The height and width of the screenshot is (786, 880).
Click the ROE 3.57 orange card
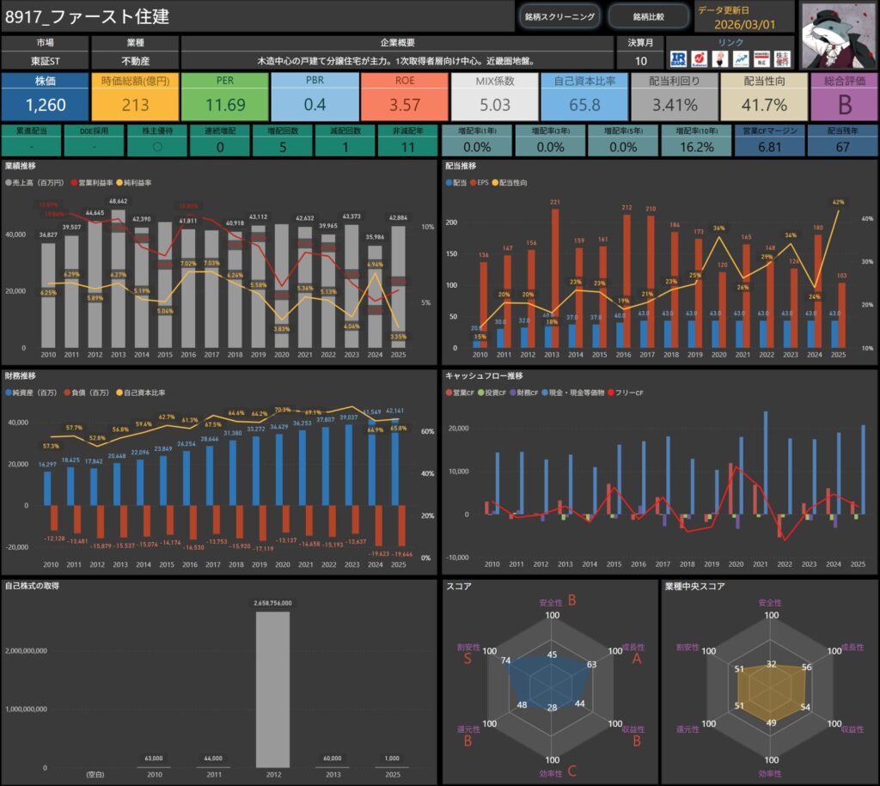pos(405,96)
